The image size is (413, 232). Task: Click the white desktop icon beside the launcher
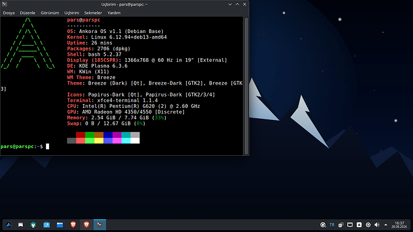pyautogui.click(x=20, y=225)
